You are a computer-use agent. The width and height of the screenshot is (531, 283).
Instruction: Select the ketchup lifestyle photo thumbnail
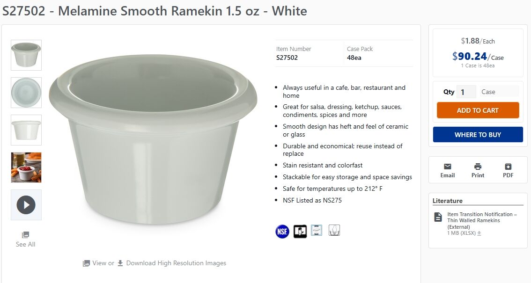[26, 167]
